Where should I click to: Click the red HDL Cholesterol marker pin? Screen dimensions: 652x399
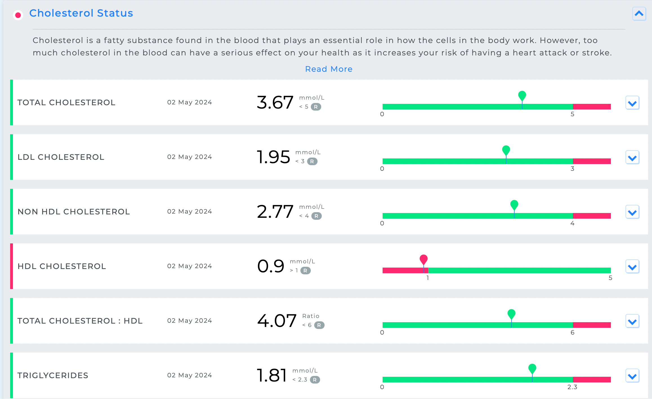[x=423, y=259]
